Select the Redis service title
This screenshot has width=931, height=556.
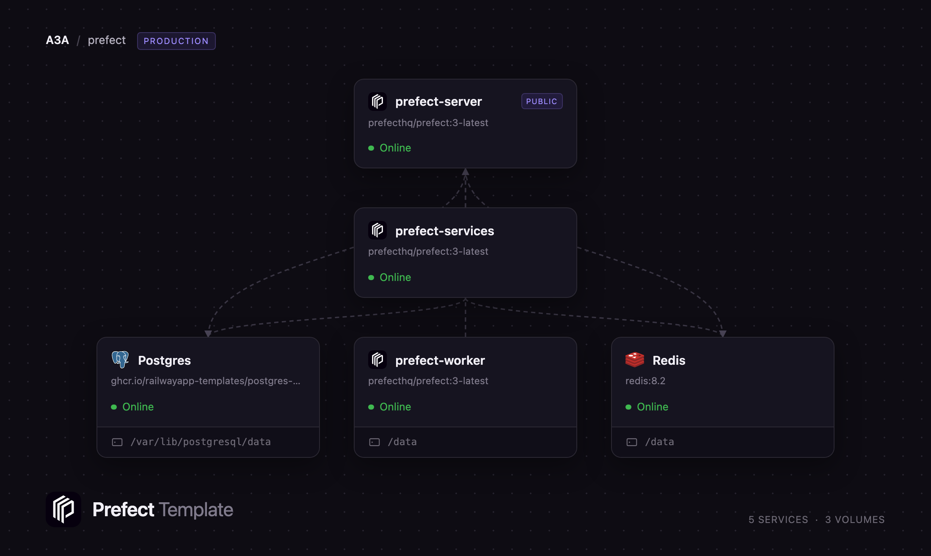[x=669, y=361]
